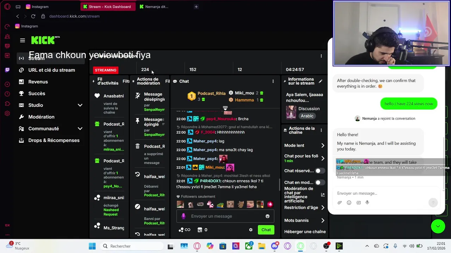Click the Windows taskbar search box
Viewport: 451px width, 253px height.
pyautogui.click(x=132, y=246)
